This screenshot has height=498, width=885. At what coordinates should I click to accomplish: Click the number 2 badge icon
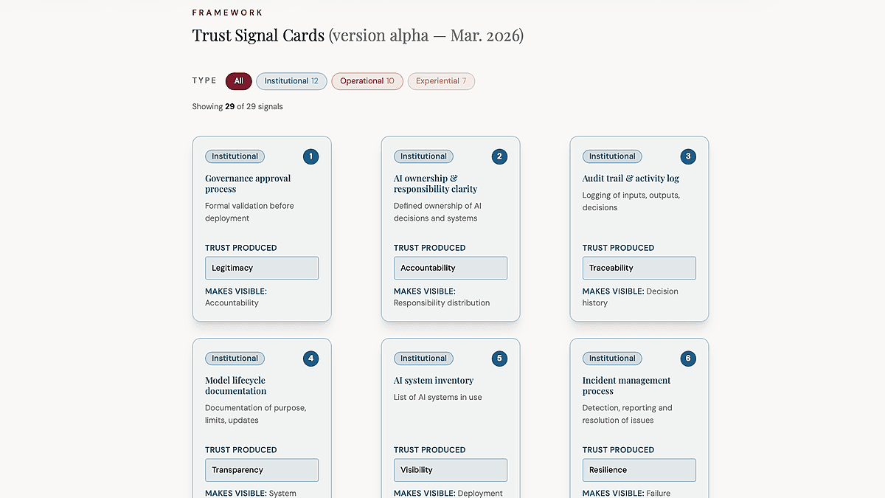coord(499,156)
